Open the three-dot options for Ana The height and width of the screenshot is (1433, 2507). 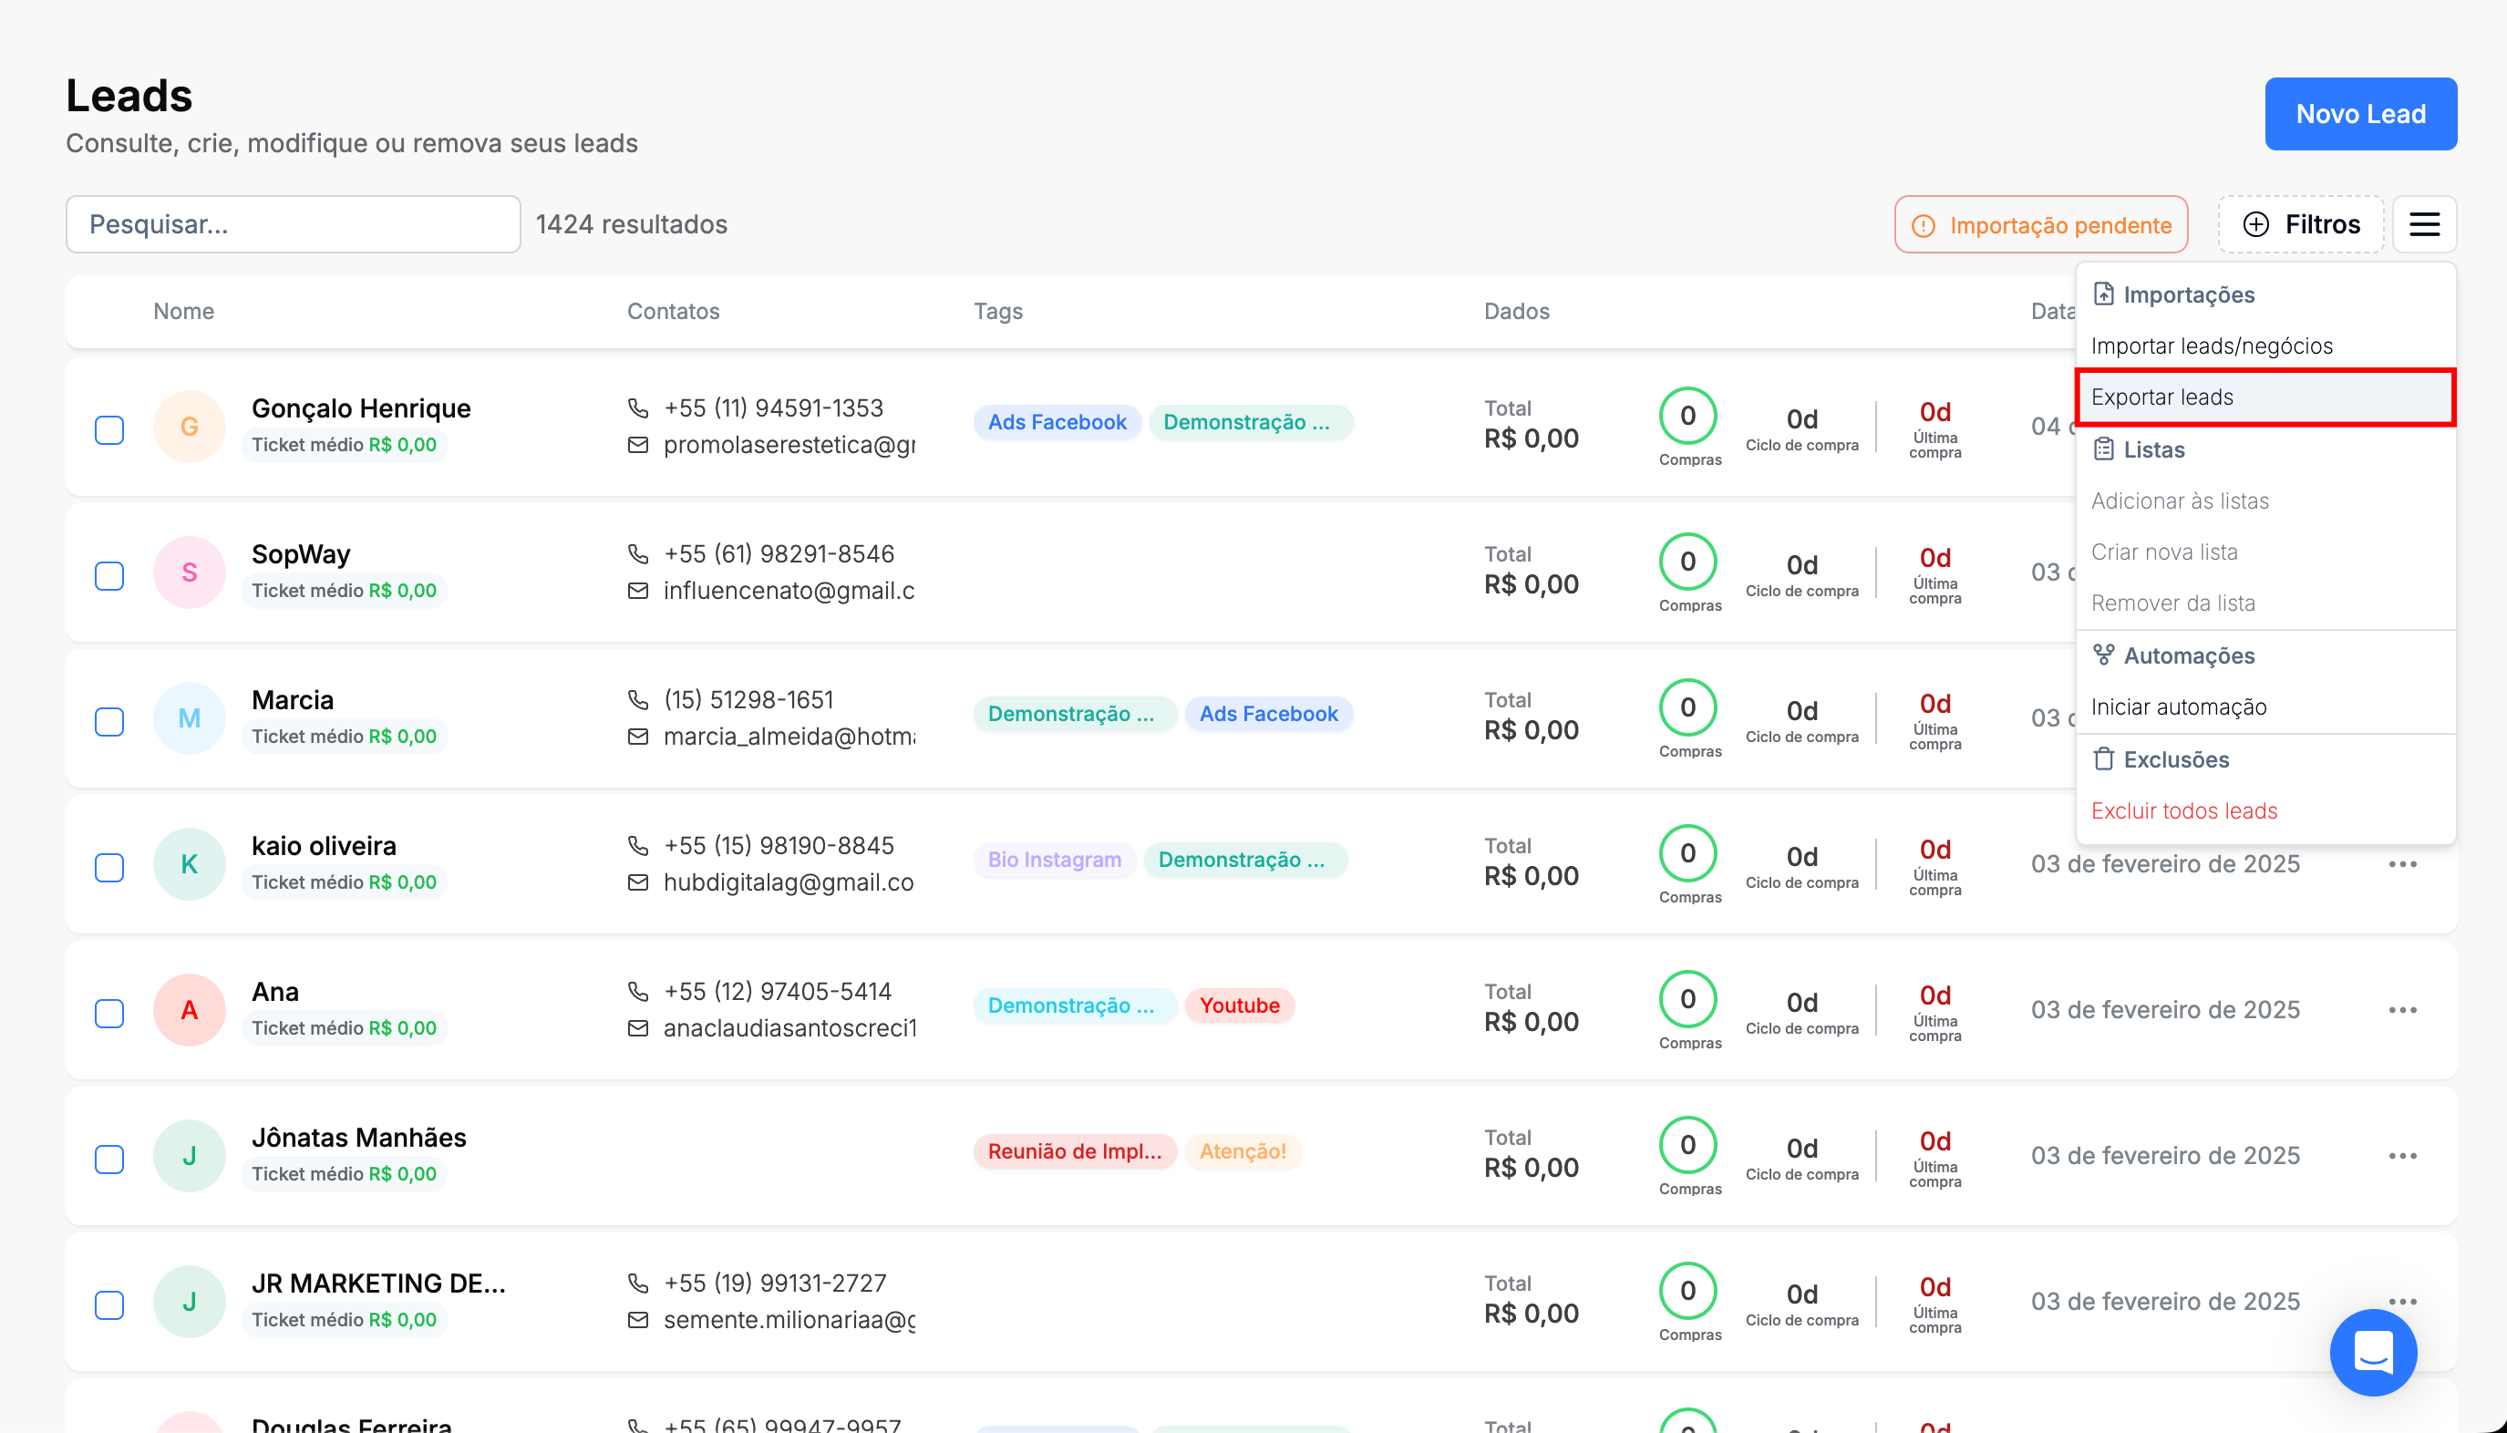coord(2401,1010)
